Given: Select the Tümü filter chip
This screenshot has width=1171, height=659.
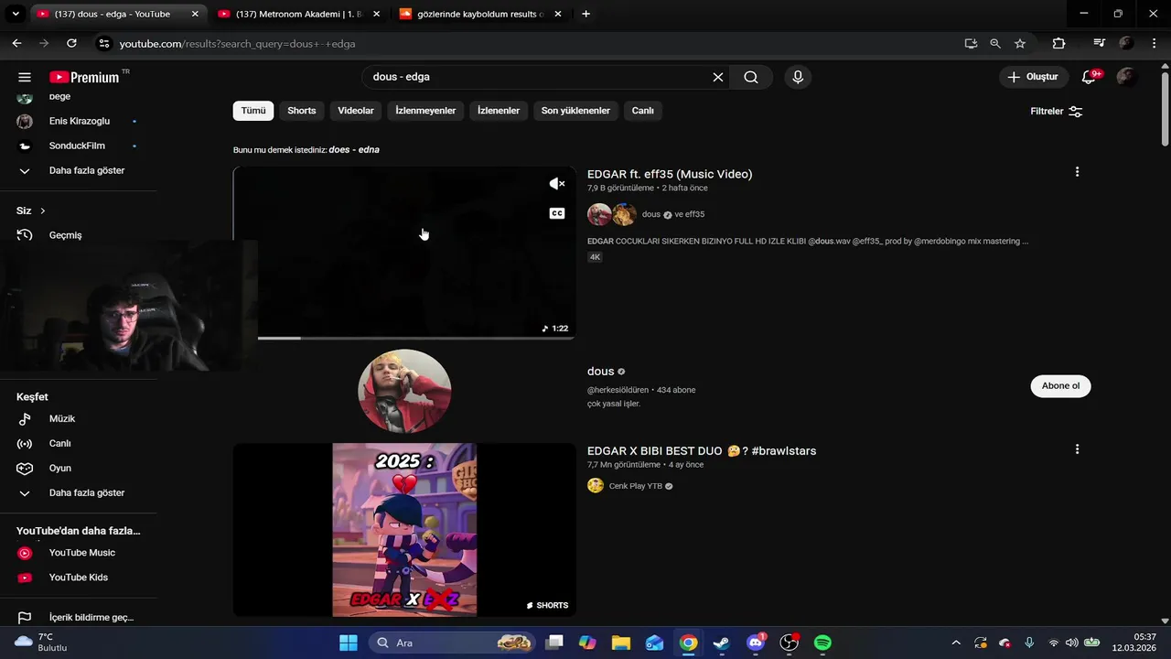Looking at the screenshot, I should pyautogui.click(x=253, y=111).
